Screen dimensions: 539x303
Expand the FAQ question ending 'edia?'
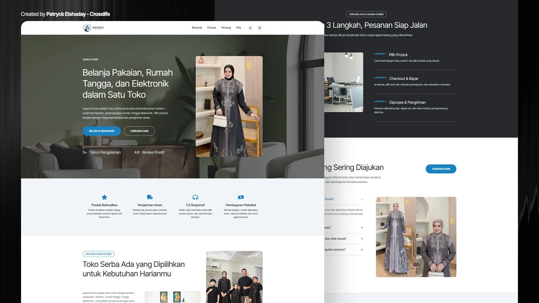362,228
